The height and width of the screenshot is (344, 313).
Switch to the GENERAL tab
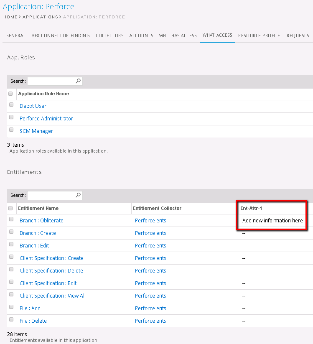(x=15, y=36)
